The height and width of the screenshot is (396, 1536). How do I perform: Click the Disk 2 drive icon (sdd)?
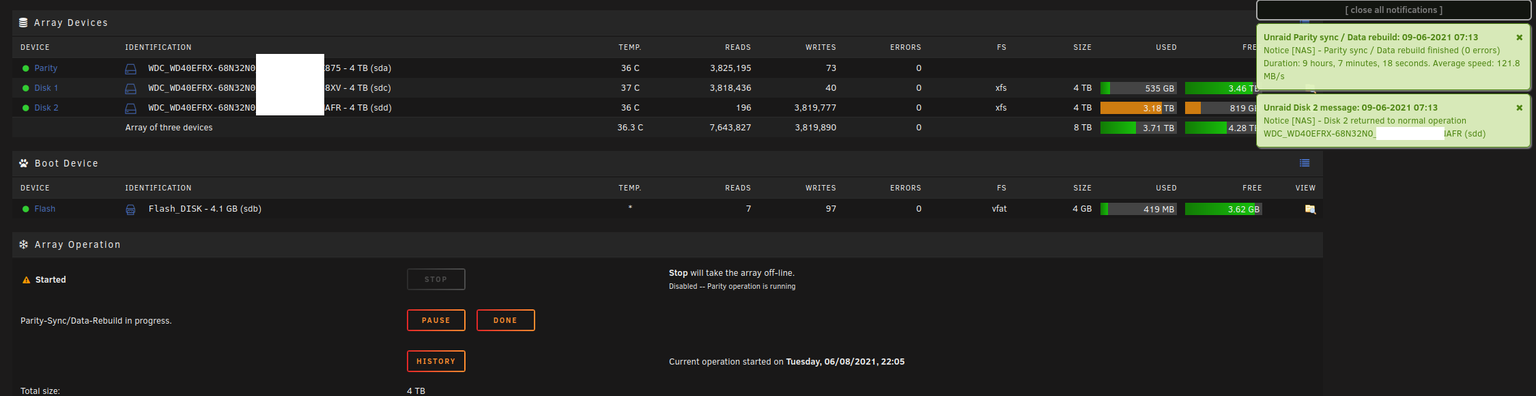pos(130,109)
